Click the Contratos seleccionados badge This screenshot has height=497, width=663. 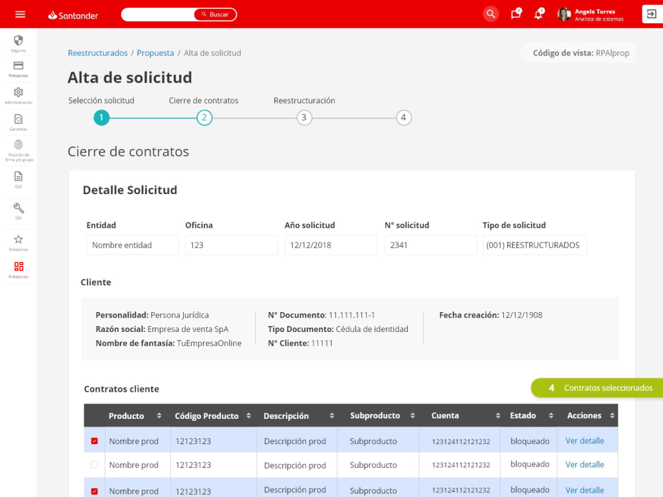click(x=597, y=388)
